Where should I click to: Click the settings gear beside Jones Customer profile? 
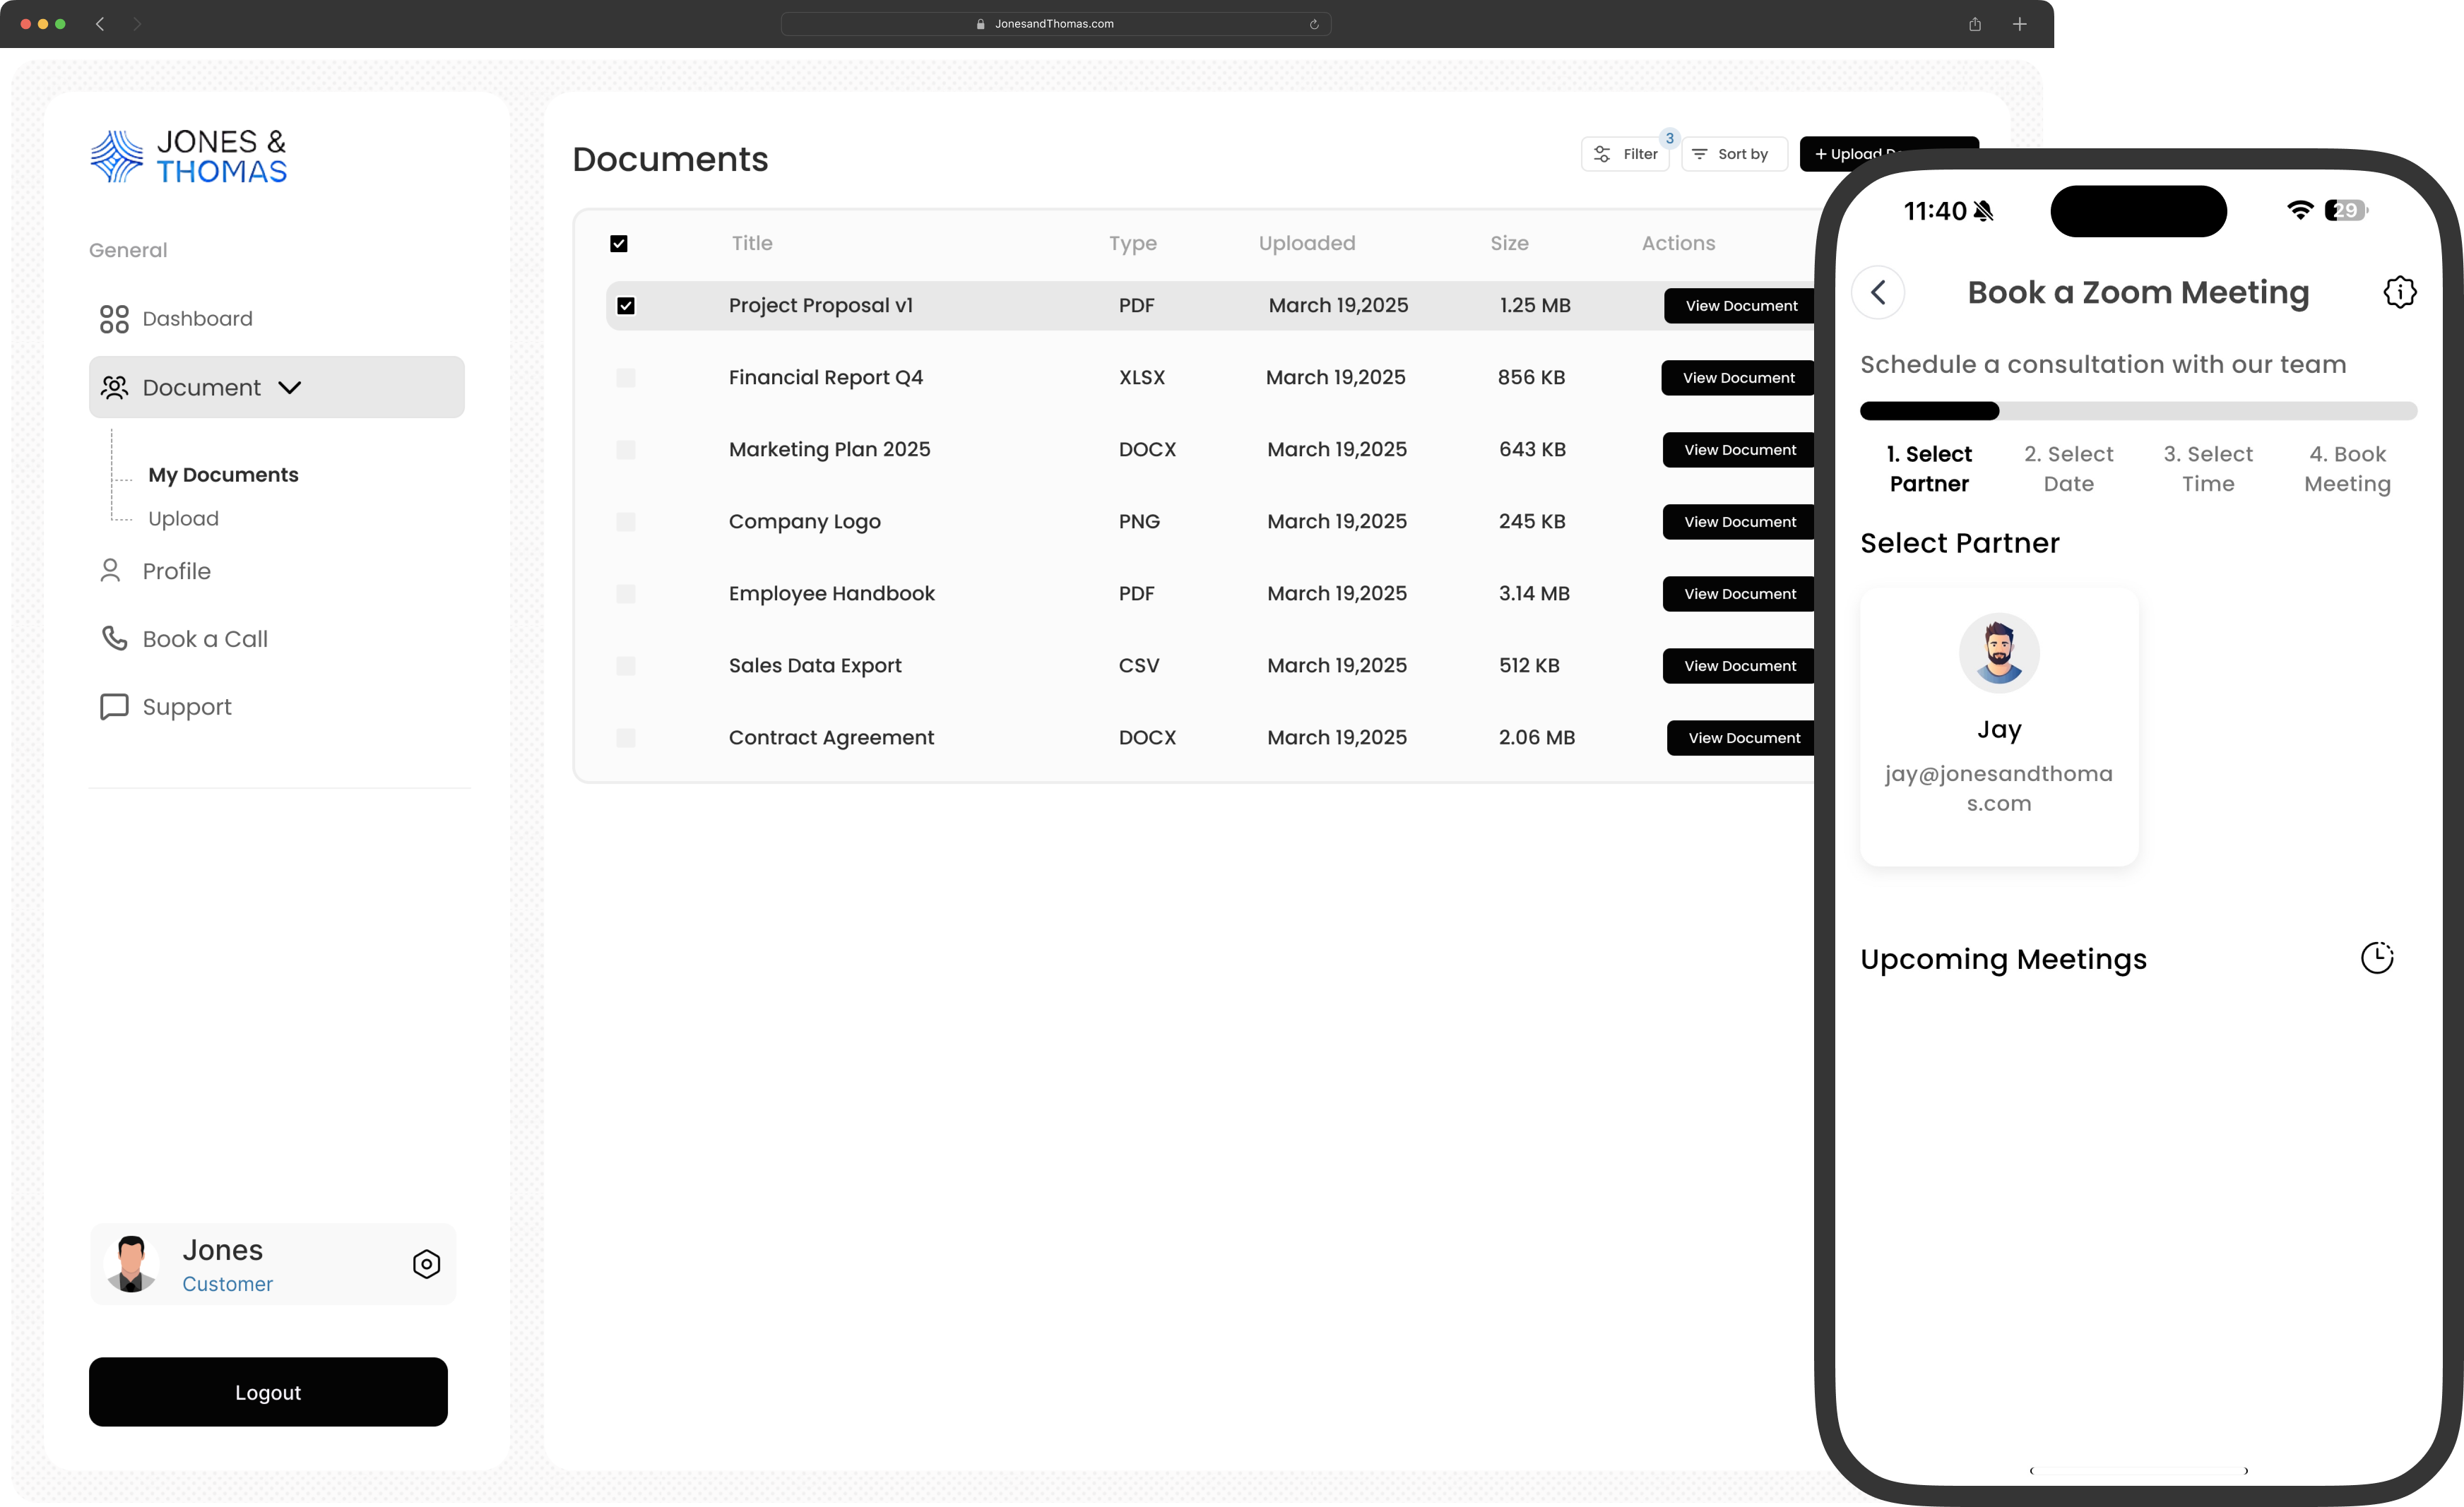[x=426, y=1263]
